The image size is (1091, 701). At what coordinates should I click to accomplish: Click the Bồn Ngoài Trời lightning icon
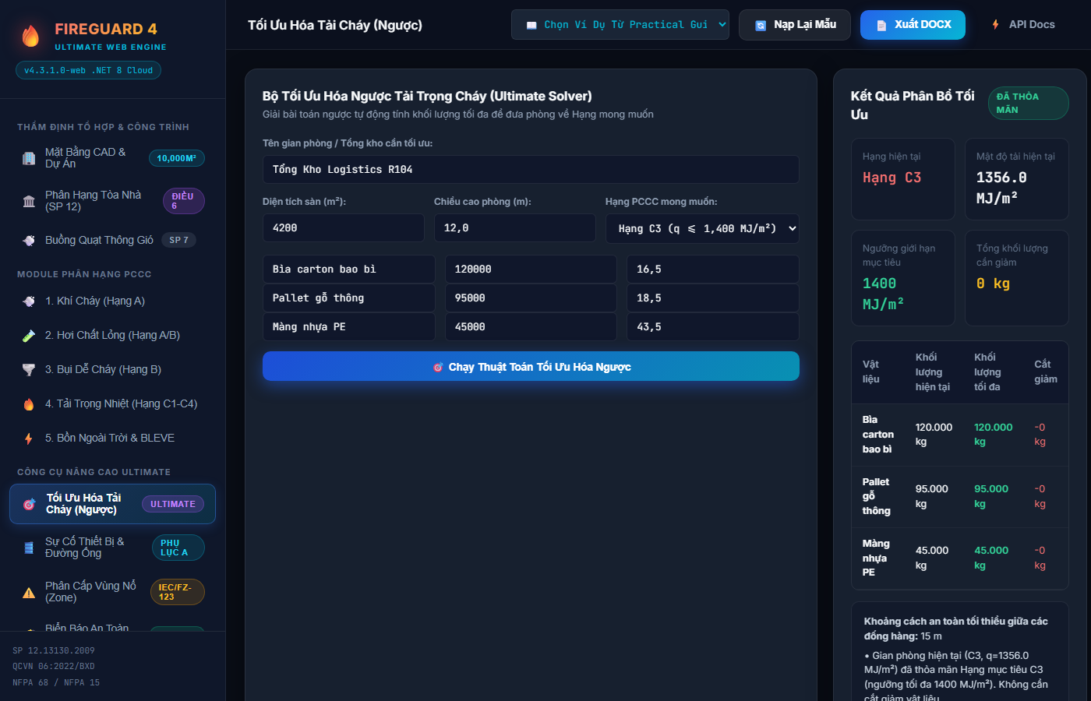tap(29, 438)
